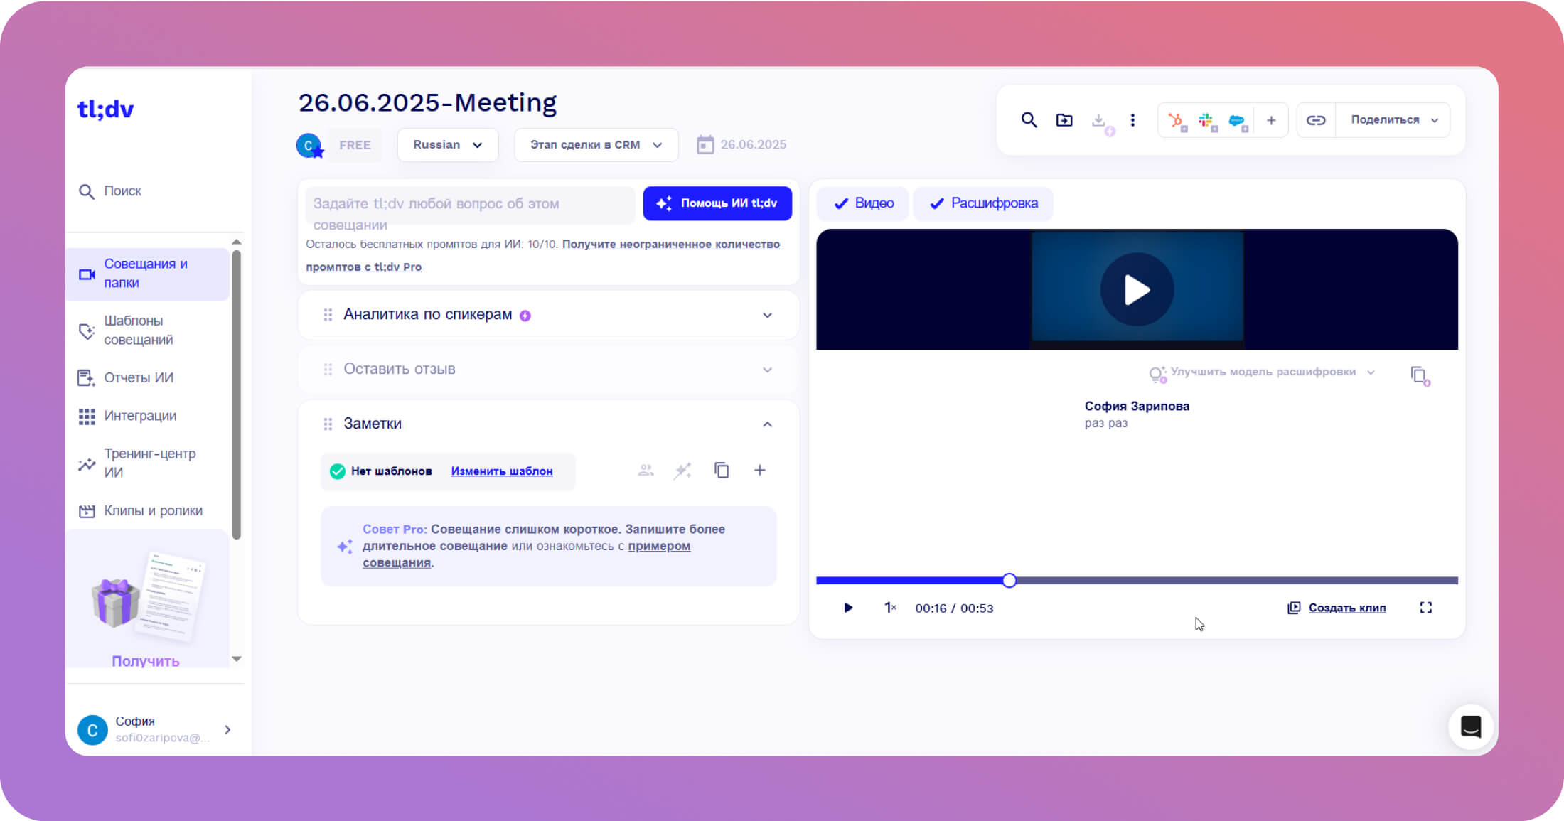Screen dimensions: 1564x821
Task: Click pro badge next to Аналитика по спикерам
Action: click(x=525, y=316)
